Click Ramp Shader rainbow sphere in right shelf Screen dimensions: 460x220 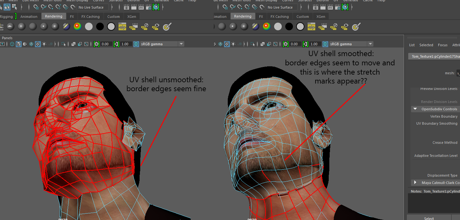267,27
